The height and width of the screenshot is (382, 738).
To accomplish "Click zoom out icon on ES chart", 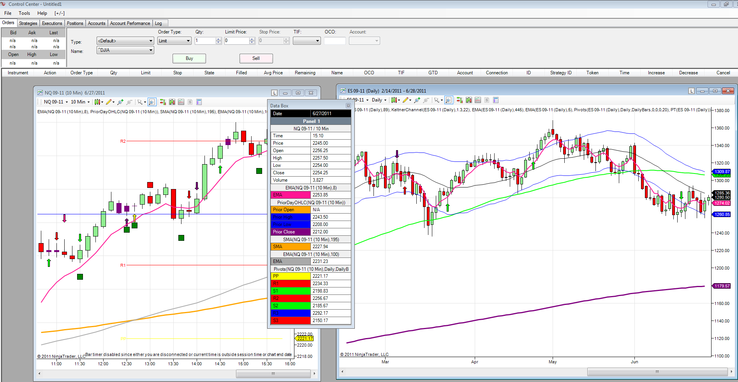I will click(426, 100).
